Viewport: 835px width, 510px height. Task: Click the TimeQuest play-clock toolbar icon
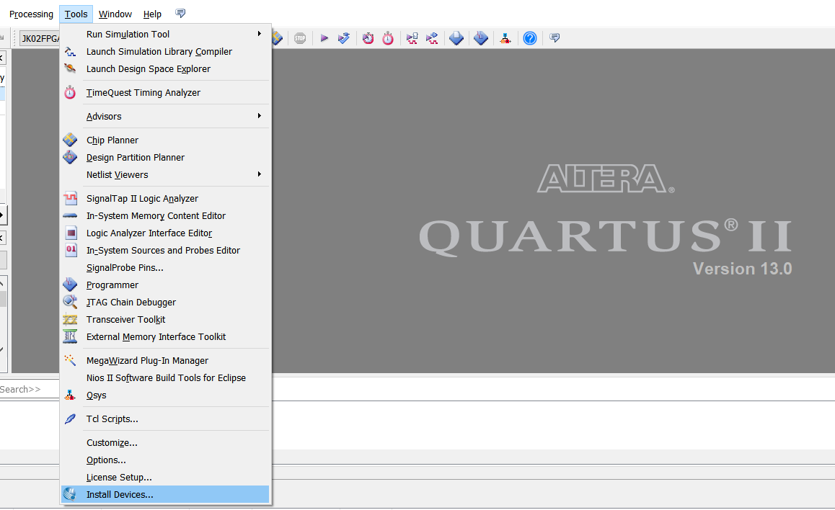[x=368, y=38]
